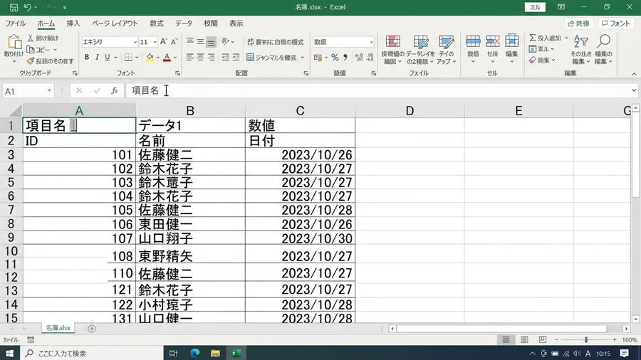Viewport: 641px width, 360px height.
Task: Click insert cells icon
Action: pos(473,41)
